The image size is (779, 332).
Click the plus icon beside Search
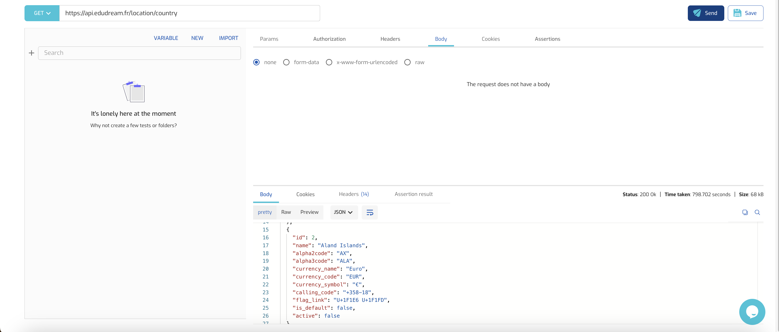coord(32,53)
